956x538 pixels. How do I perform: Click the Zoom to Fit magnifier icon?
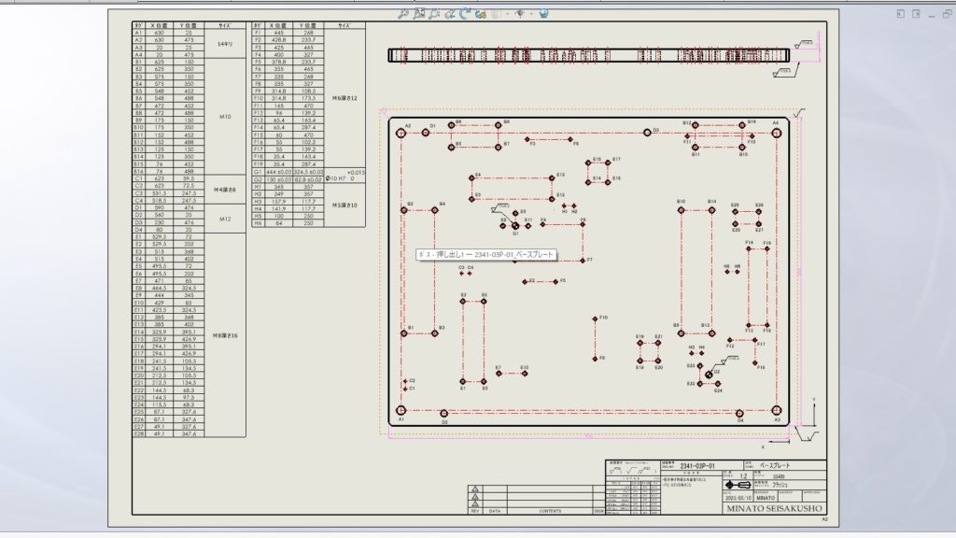(402, 15)
